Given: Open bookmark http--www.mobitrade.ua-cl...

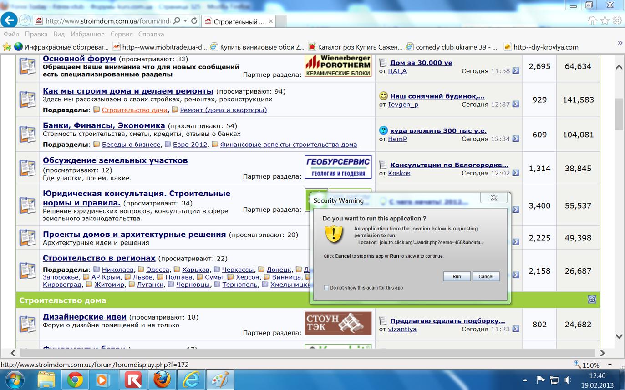Looking at the screenshot, I should [x=160, y=47].
